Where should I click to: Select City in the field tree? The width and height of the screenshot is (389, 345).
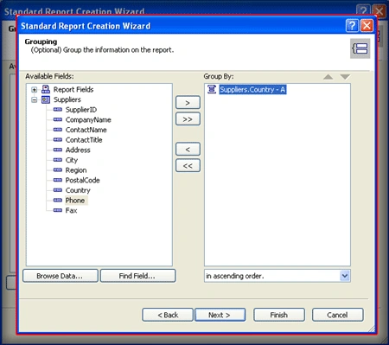pos(72,160)
